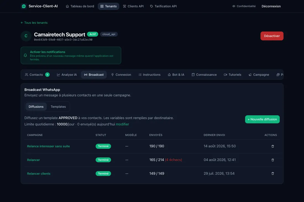Open the partially hidden last tab icon
This screenshot has width=304, height=202.
(x=278, y=75)
